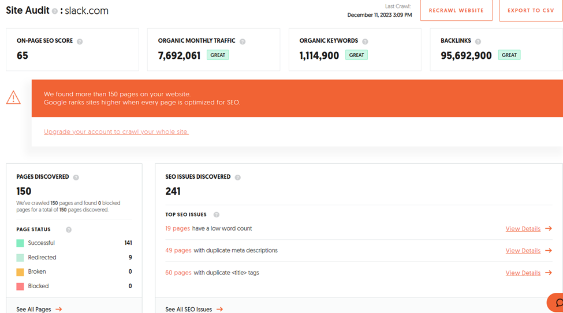Click the Top SEO Issues help icon
Viewport: 563px width, 313px height.
(x=216, y=215)
